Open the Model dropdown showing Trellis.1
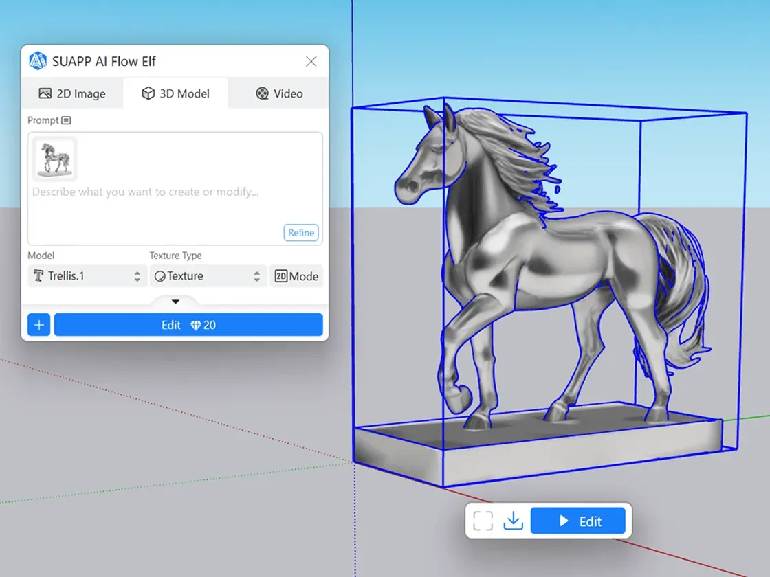 click(87, 276)
